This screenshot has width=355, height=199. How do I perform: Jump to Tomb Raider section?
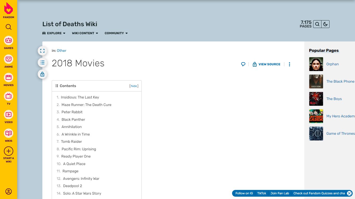click(71, 141)
